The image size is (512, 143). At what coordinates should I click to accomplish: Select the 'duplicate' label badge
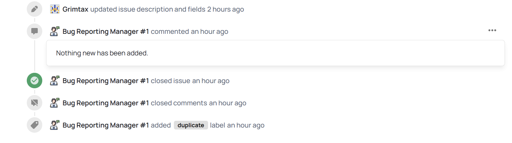click(191, 125)
